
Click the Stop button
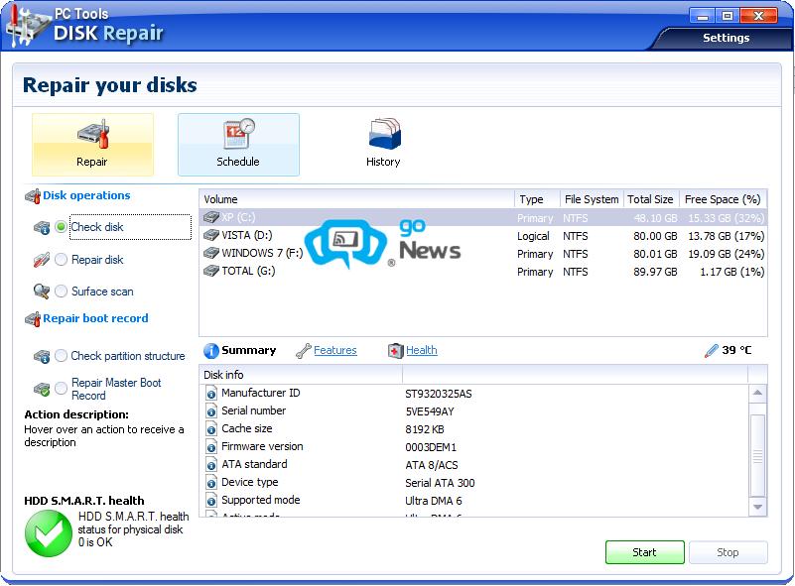(x=729, y=552)
